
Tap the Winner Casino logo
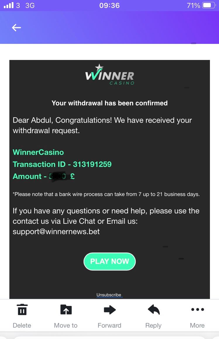click(x=110, y=75)
